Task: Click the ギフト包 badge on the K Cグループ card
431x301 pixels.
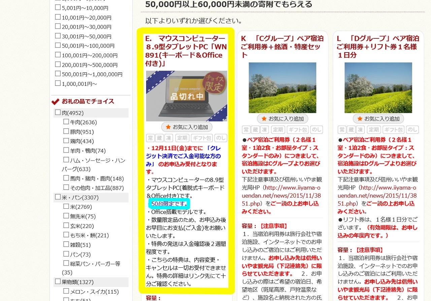Action: (x=298, y=129)
